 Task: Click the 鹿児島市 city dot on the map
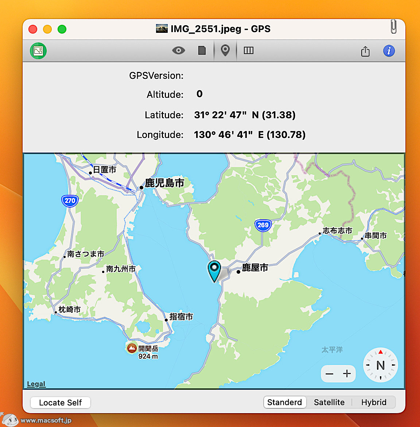pyautogui.click(x=141, y=187)
